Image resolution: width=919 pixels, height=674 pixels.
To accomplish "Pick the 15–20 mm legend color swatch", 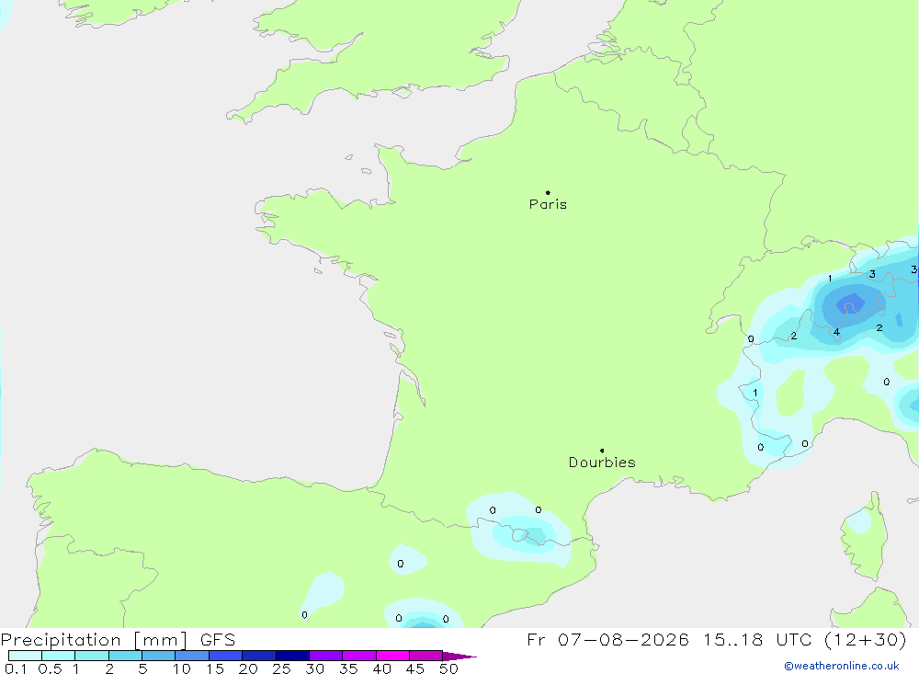I will click(x=226, y=656).
